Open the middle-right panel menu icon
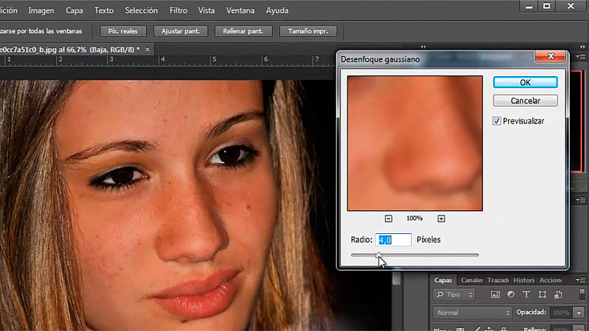589x331 pixels. tap(581, 200)
